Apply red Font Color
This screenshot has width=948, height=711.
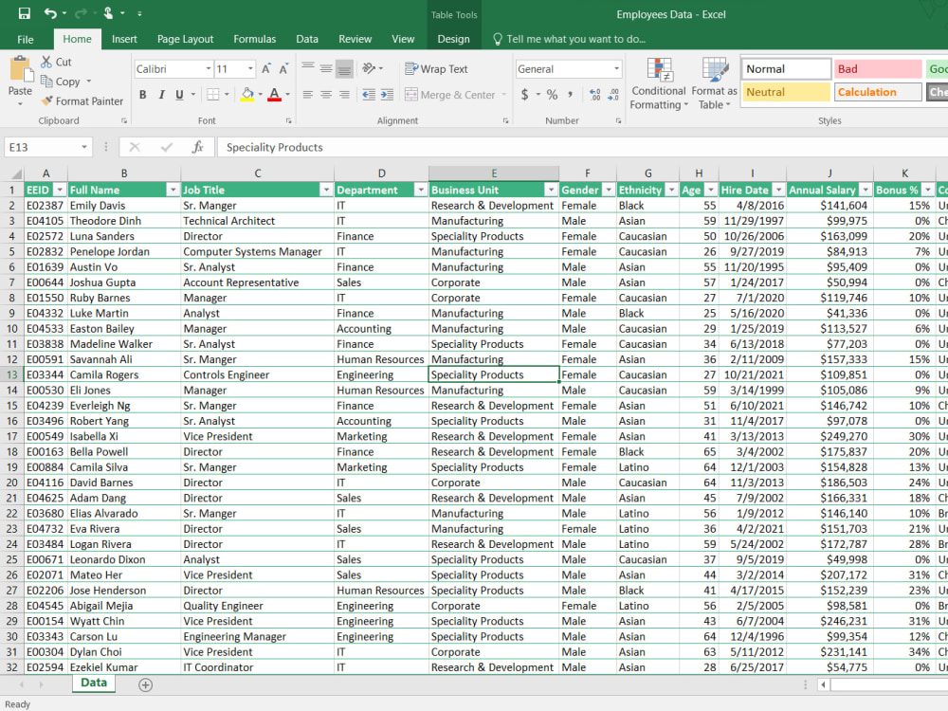[274, 94]
